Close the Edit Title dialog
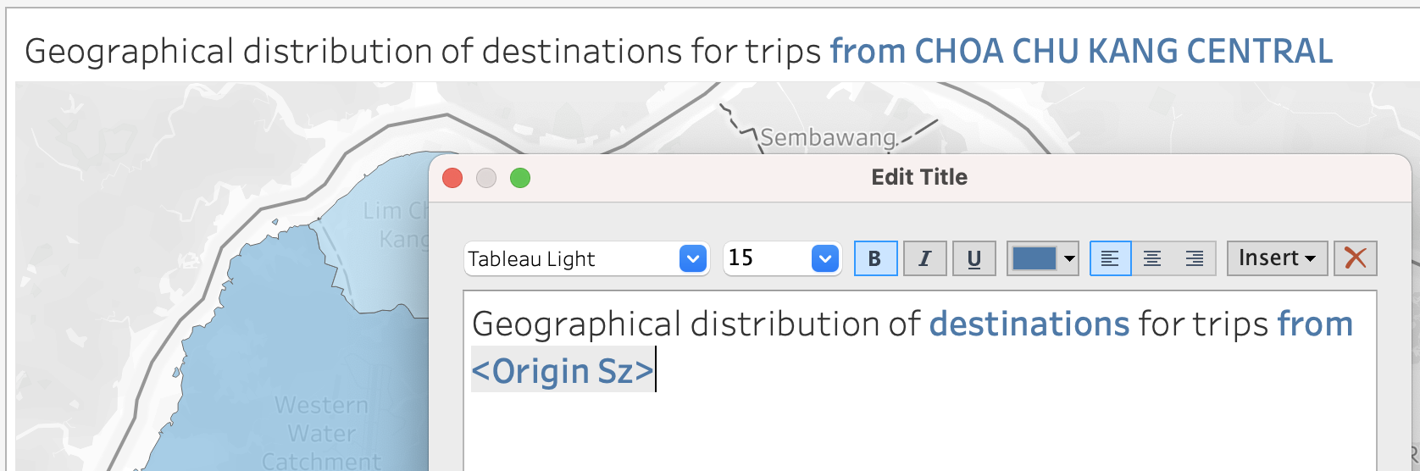Screen dimensions: 1420x471 (x=452, y=178)
